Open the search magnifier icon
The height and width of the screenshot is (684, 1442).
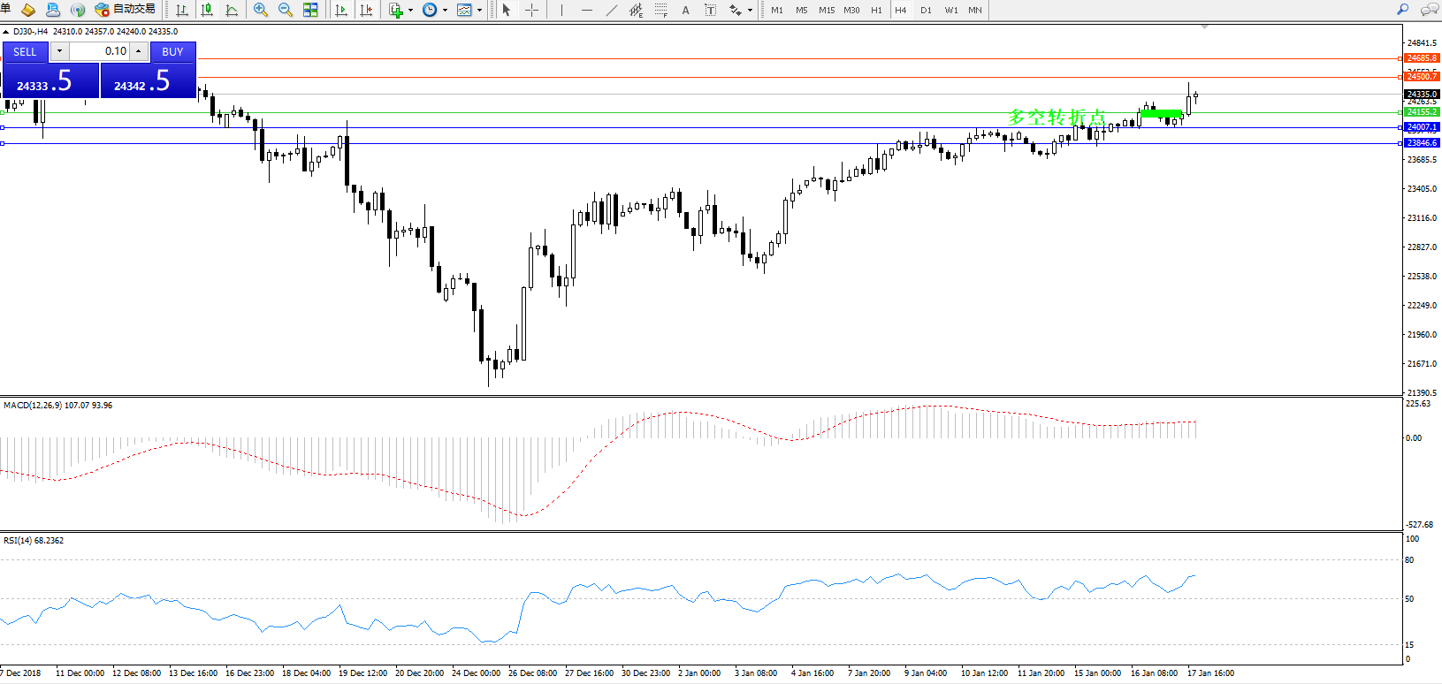(x=1402, y=10)
